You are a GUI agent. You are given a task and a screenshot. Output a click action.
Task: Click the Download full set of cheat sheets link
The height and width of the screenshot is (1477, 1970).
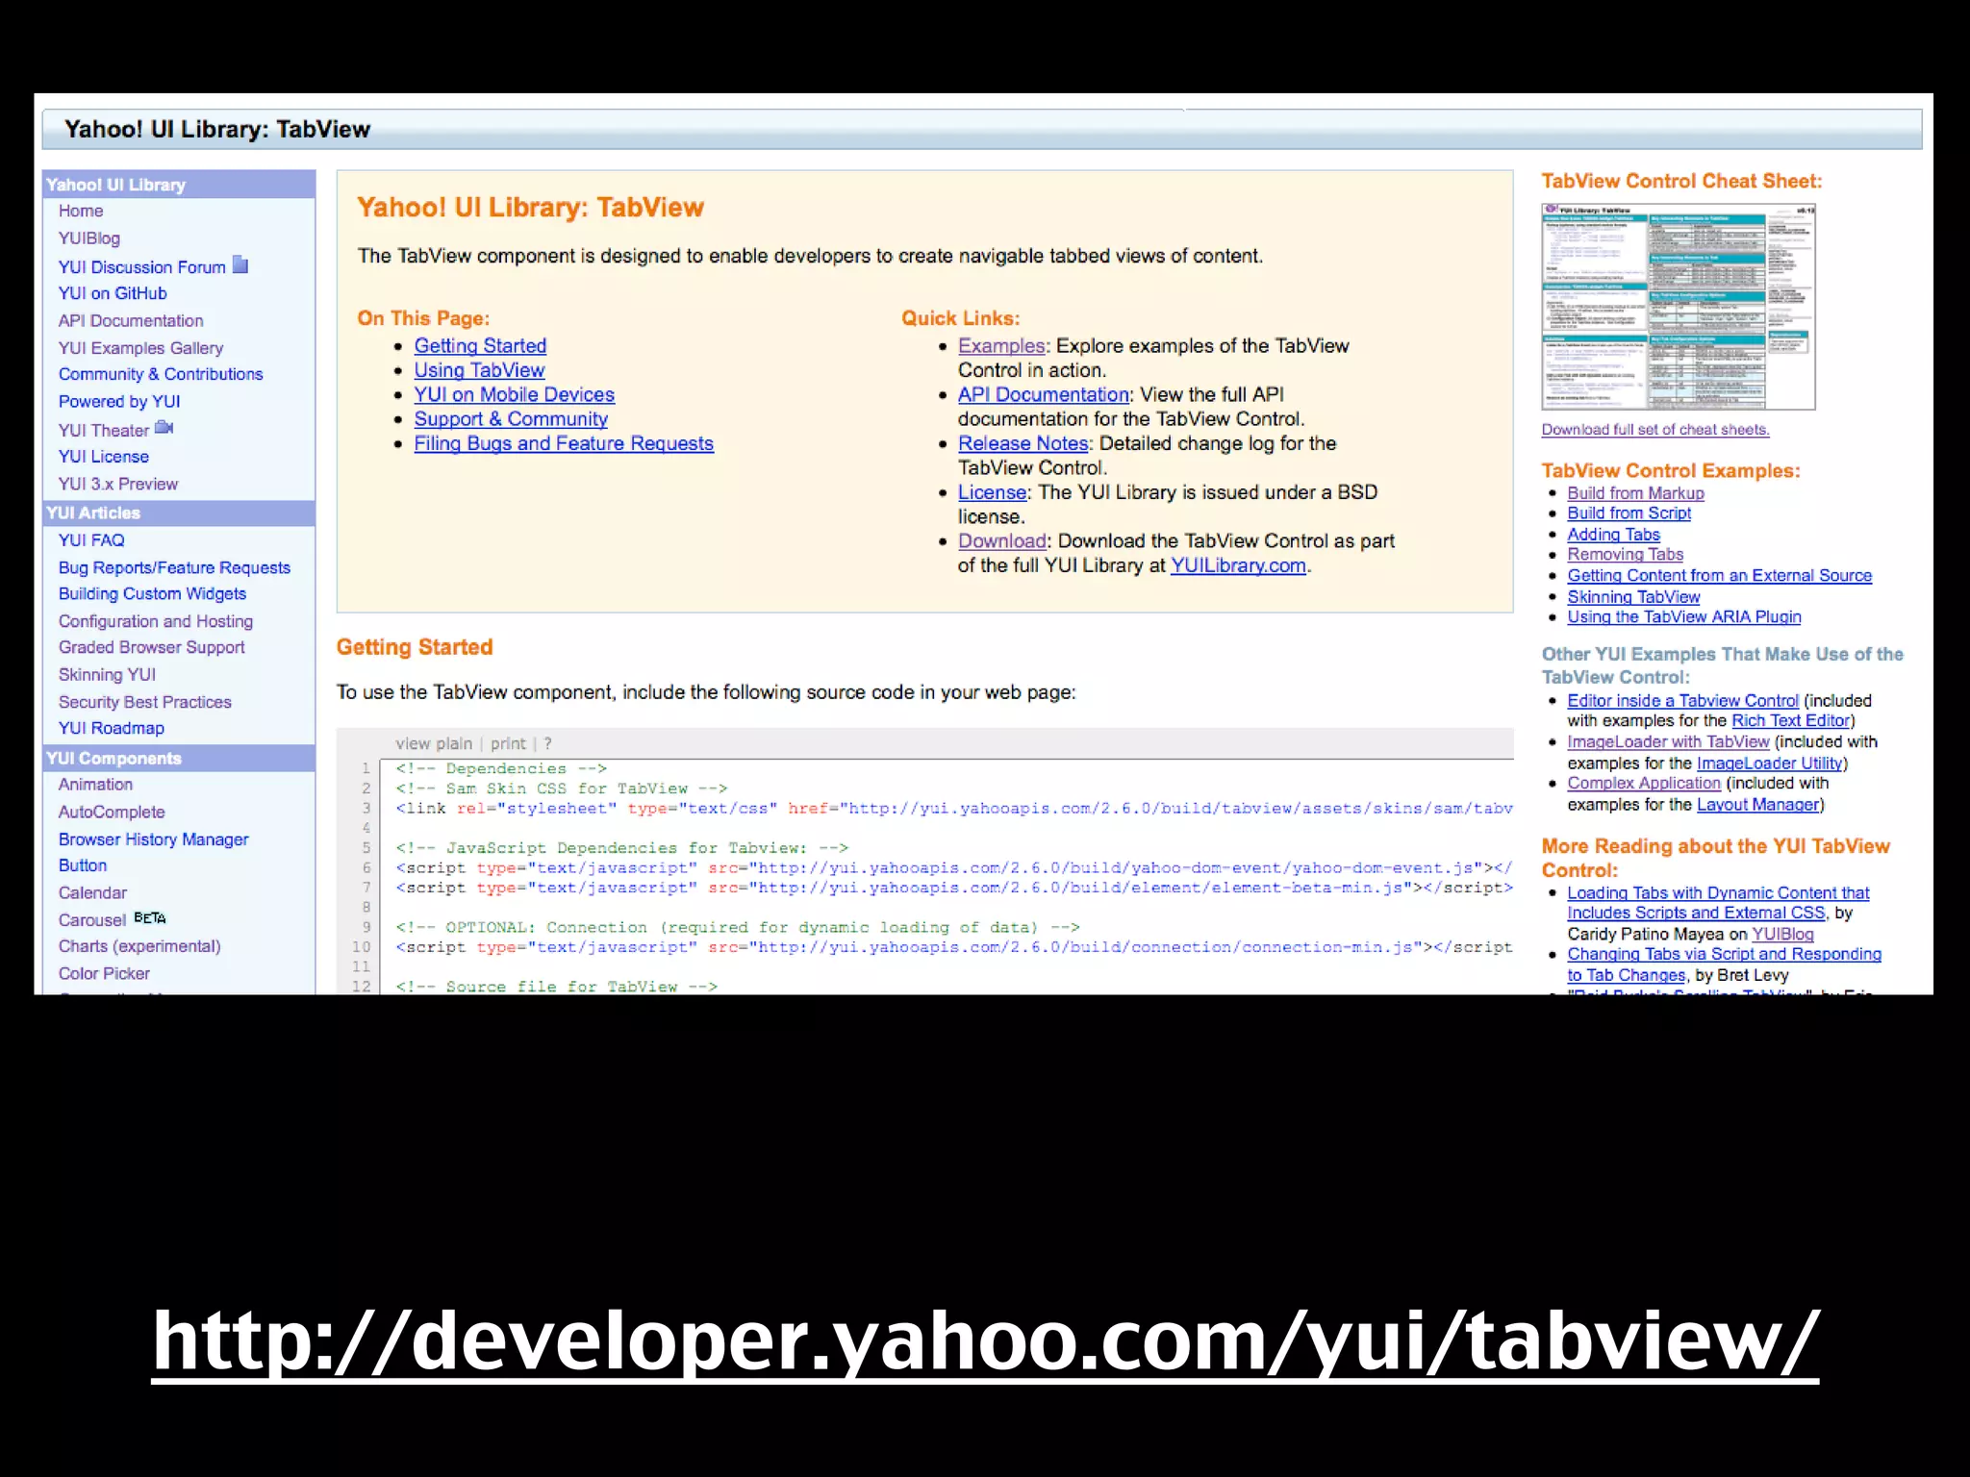tap(1654, 430)
